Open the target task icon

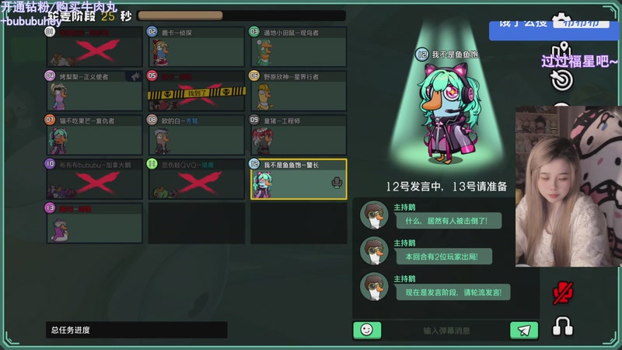click(x=561, y=80)
